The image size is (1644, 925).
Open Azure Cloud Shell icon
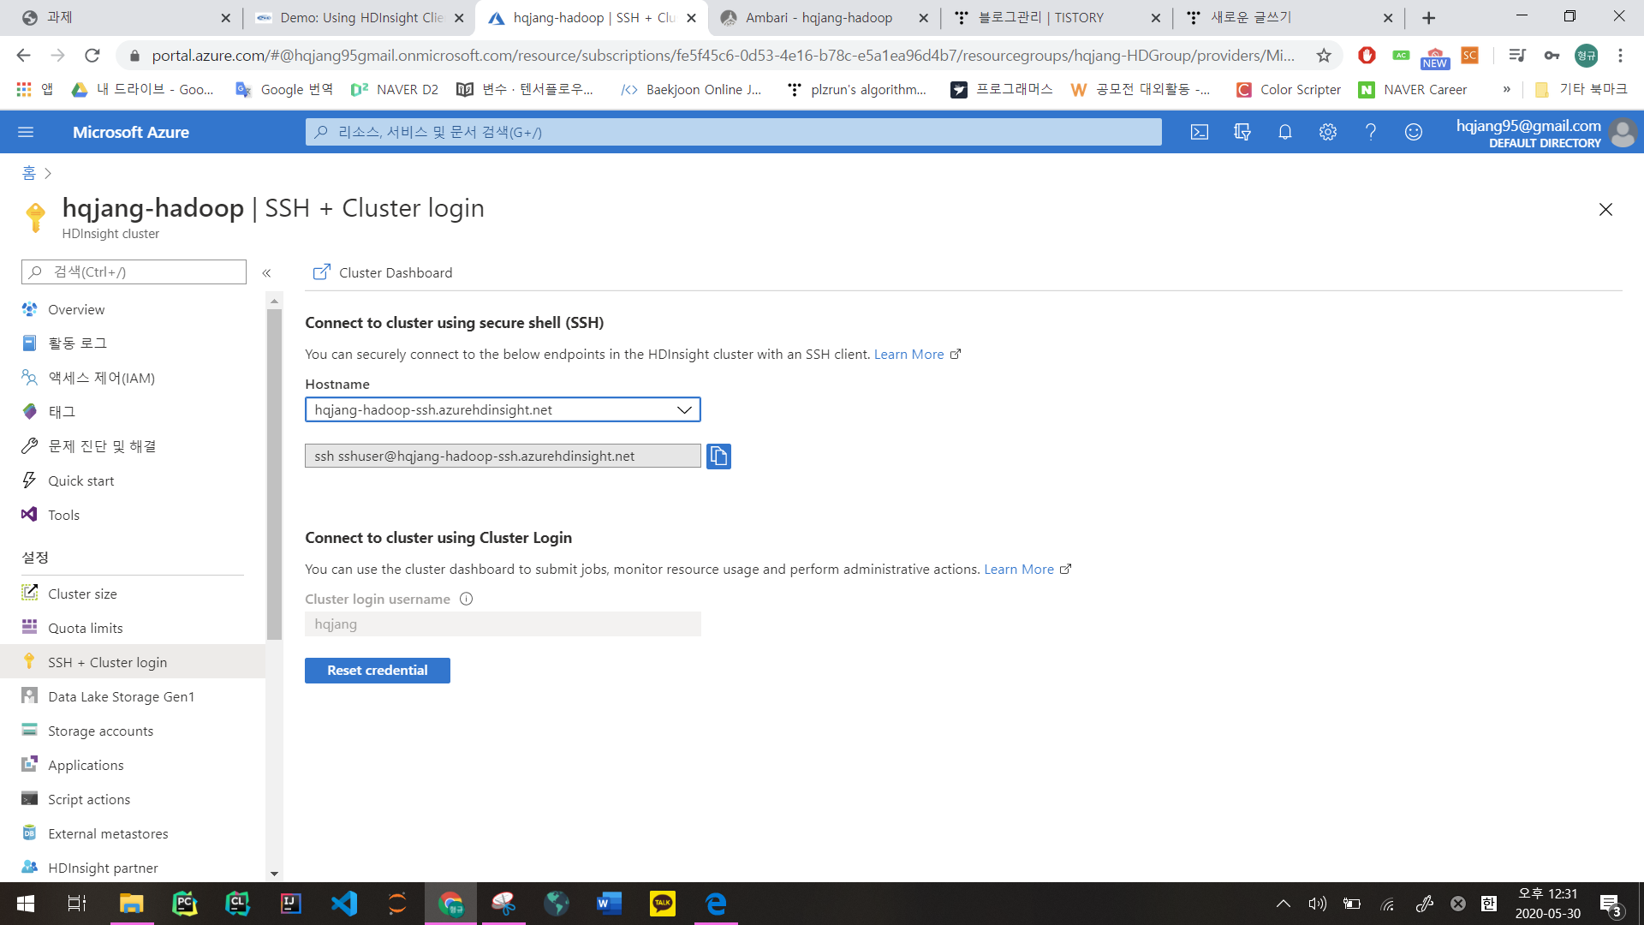(x=1200, y=132)
